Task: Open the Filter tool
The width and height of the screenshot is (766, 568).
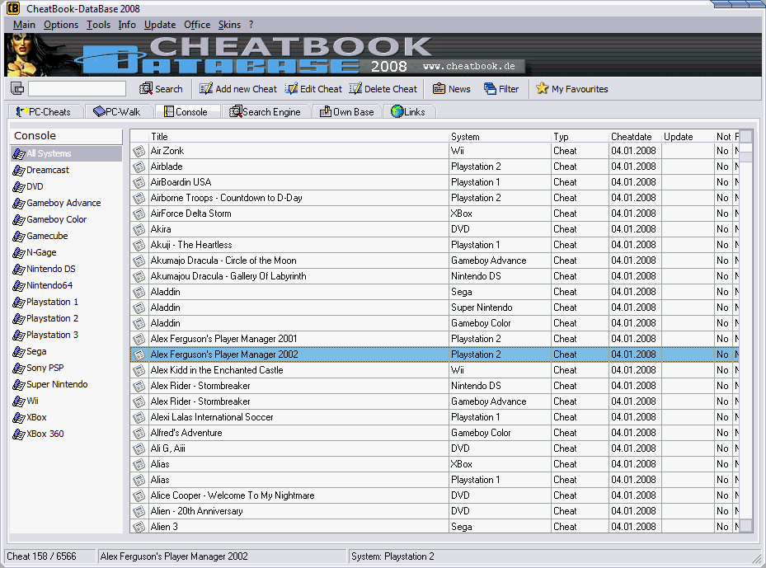Action: click(501, 89)
